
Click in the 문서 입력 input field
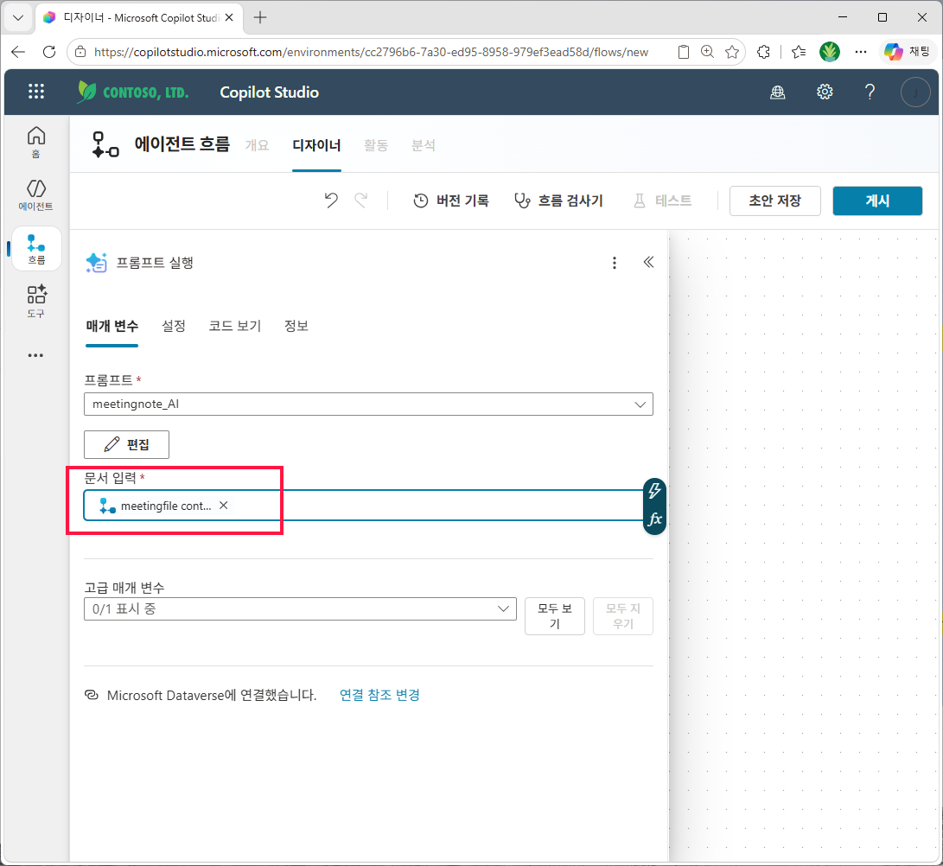tap(363, 505)
